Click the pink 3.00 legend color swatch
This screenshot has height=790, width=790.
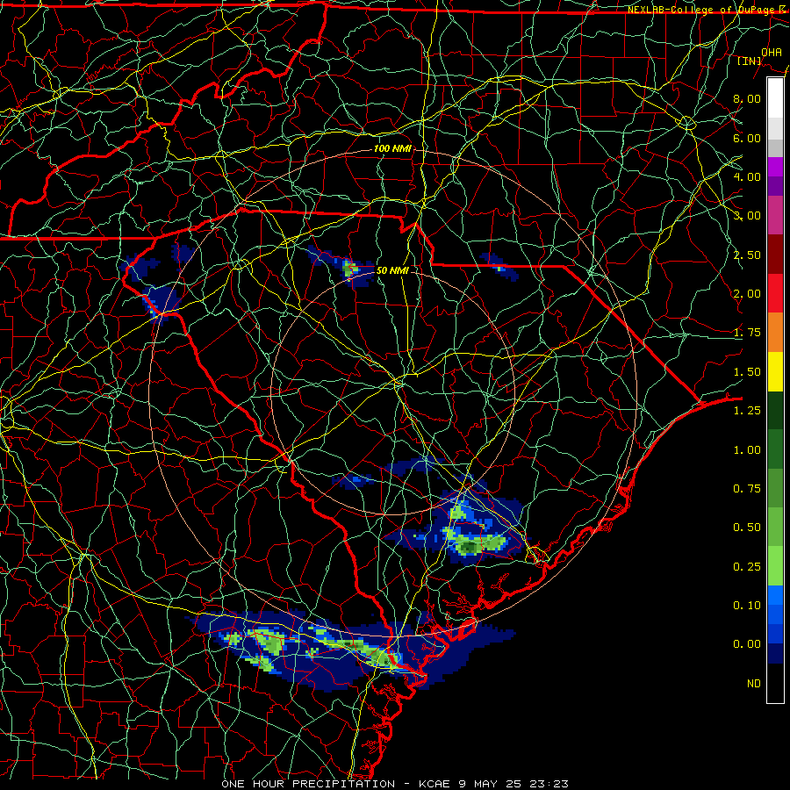(775, 215)
